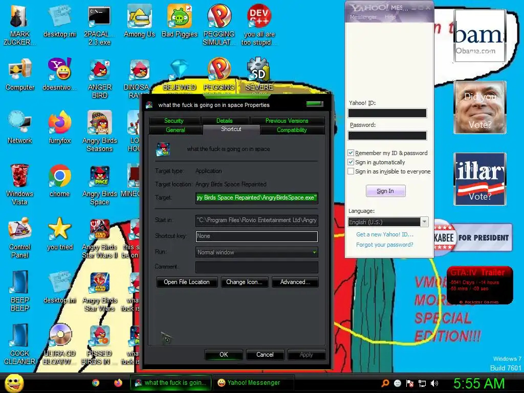Click the Change Icon... button

244,282
